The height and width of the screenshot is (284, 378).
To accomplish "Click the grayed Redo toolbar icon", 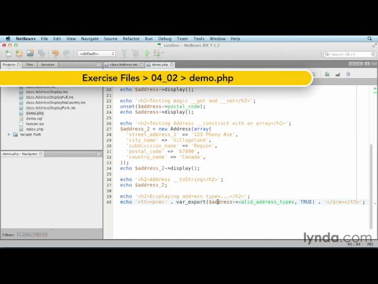I will click(x=67, y=53).
